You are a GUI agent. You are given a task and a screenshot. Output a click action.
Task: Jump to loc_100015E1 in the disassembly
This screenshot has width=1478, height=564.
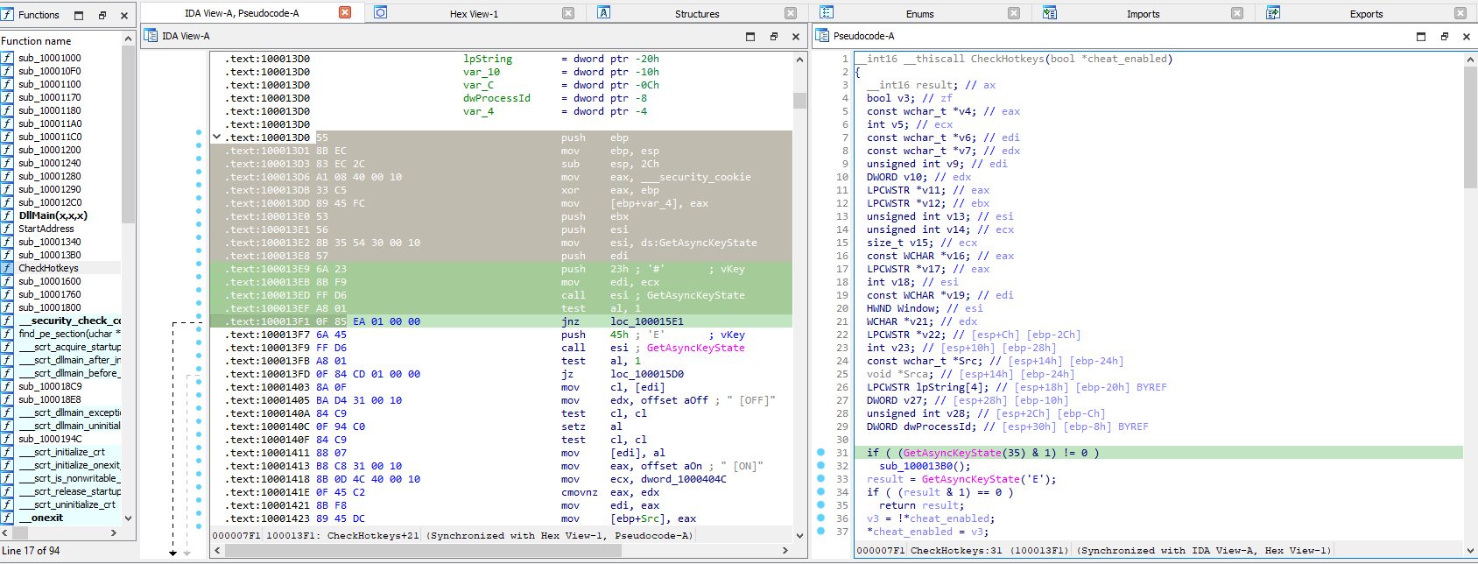point(646,321)
